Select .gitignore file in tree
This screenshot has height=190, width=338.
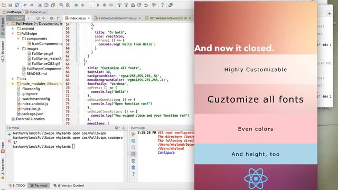click(x=27, y=94)
